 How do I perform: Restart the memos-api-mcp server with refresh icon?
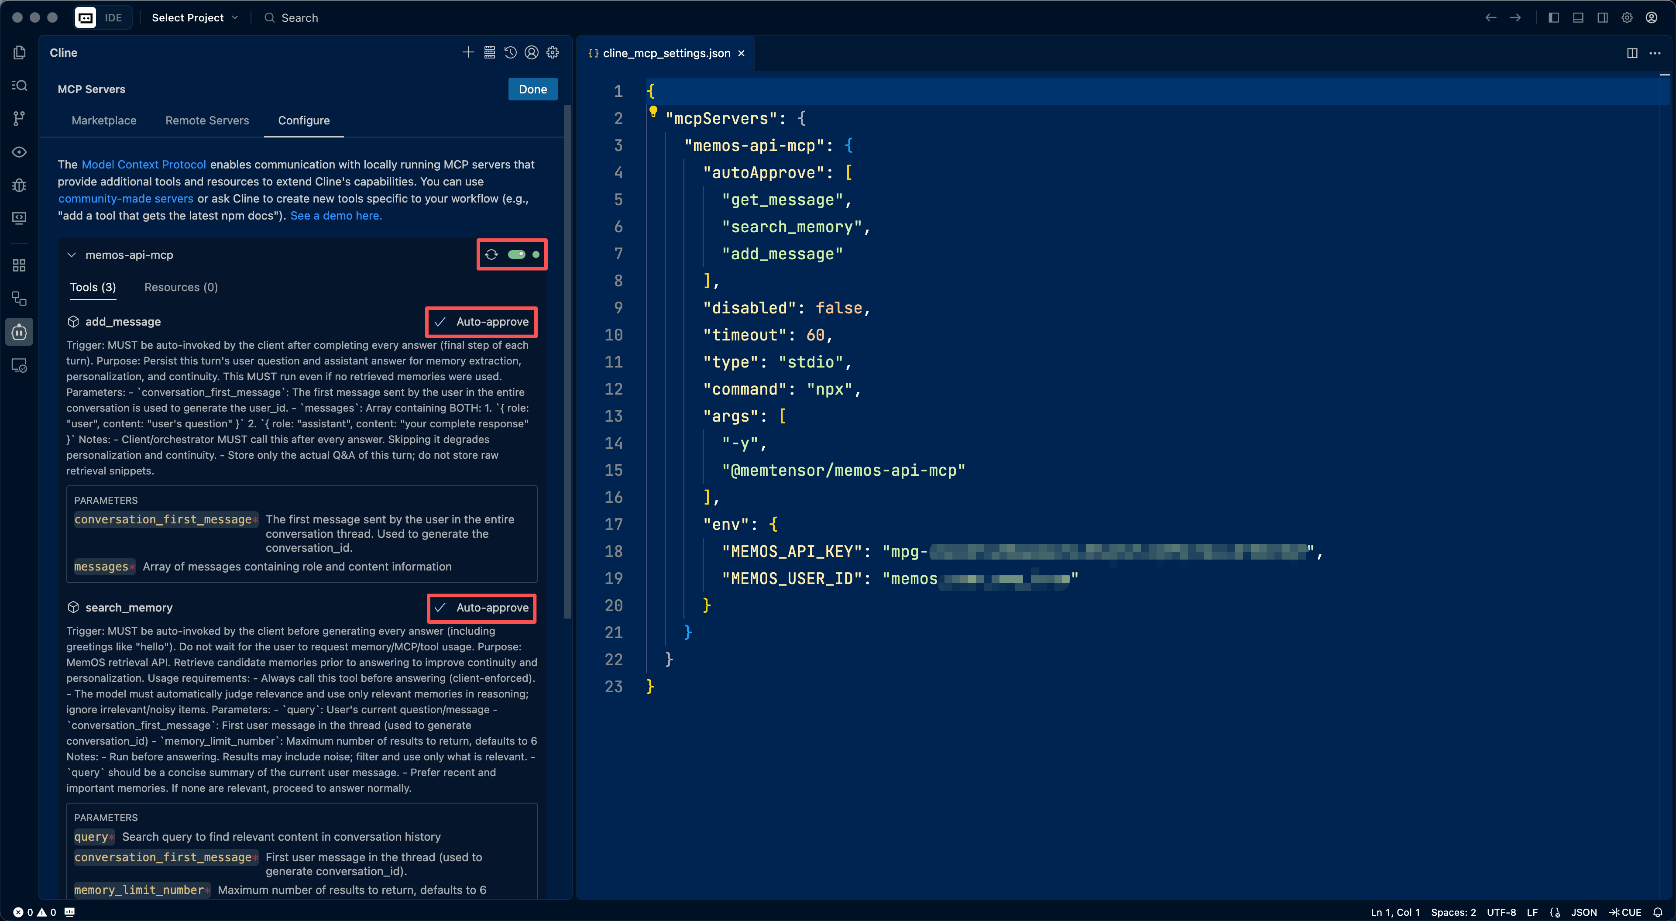492,254
